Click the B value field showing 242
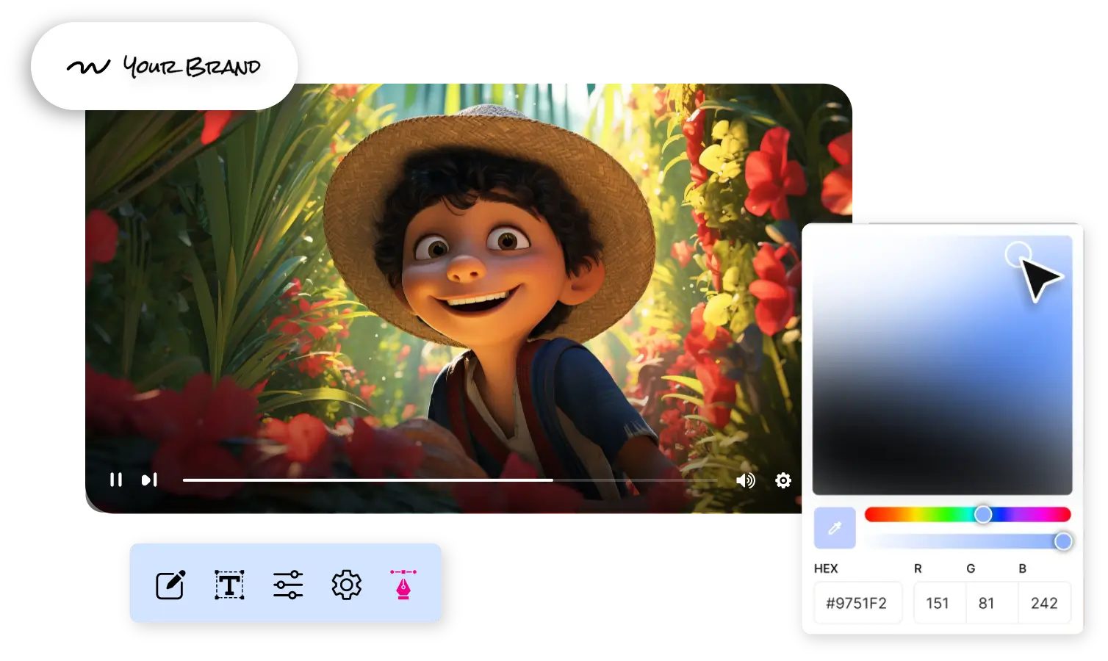 pos(1046,602)
